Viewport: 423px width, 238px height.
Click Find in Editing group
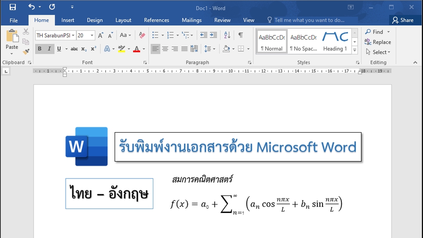click(x=374, y=32)
